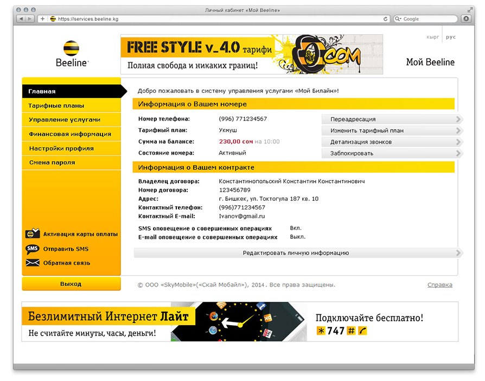Screen dimensions: 485x381
Task: Open Настройки профиля
Action: pyautogui.click(x=72, y=148)
